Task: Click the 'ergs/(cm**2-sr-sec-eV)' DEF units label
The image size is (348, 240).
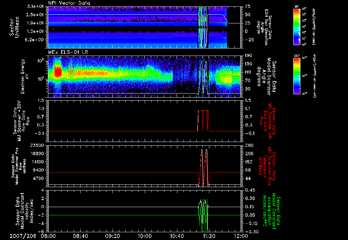Action: pos(314,76)
